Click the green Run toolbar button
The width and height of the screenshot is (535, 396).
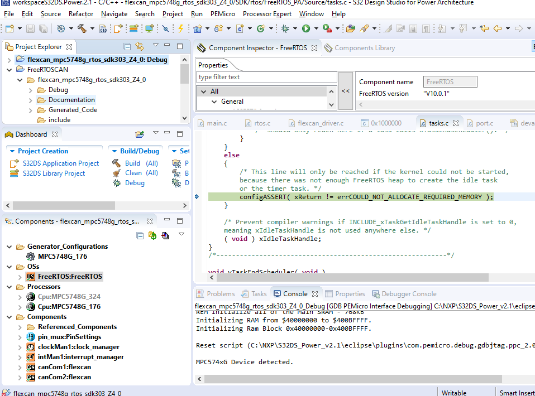[306, 28]
